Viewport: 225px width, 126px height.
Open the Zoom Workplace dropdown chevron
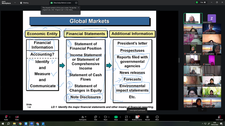click(x=15, y=2)
